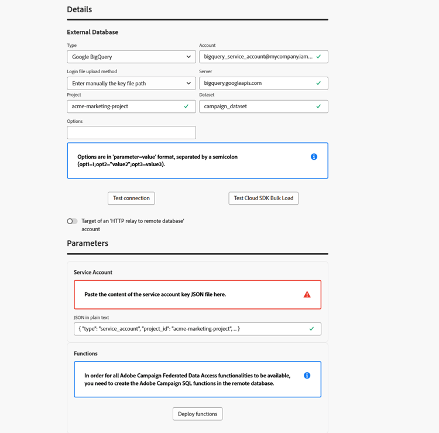
Task: Click the Deploy functions button
Action: click(x=197, y=414)
